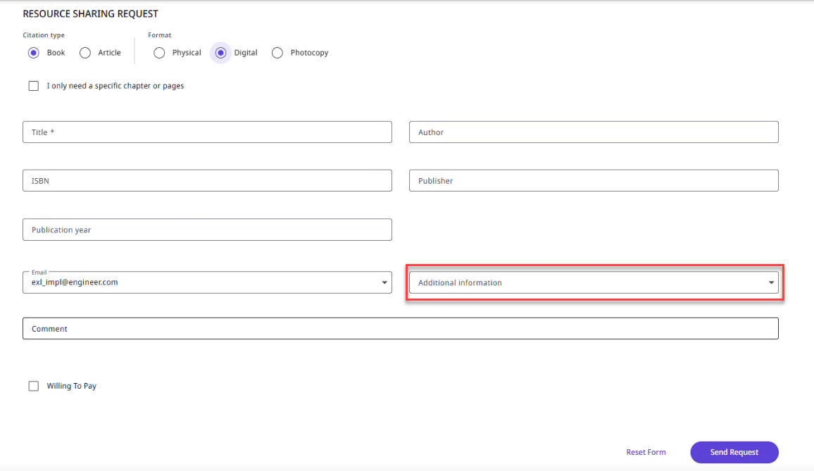The height and width of the screenshot is (471, 814).
Task: Tick the Willing To Pay checkbox
Action: tap(33, 386)
